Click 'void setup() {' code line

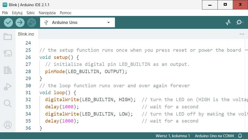59,57
